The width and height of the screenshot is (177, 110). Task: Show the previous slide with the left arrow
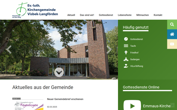pos(9,50)
